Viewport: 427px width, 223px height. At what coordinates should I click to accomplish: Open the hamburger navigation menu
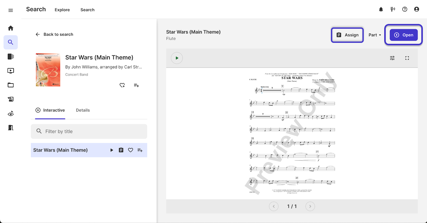(11, 10)
